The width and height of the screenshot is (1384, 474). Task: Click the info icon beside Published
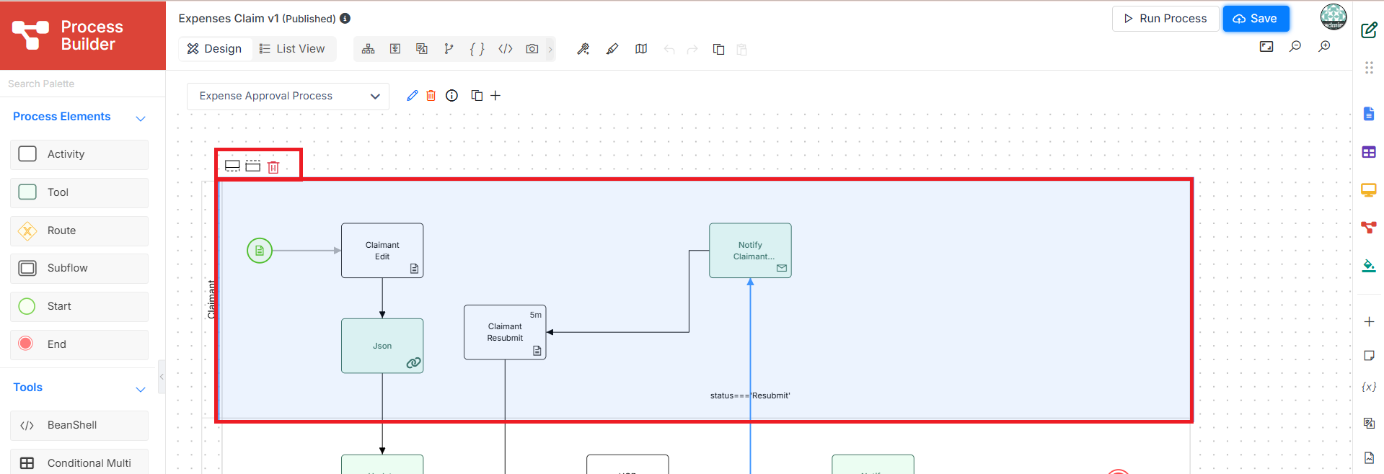pyautogui.click(x=345, y=18)
